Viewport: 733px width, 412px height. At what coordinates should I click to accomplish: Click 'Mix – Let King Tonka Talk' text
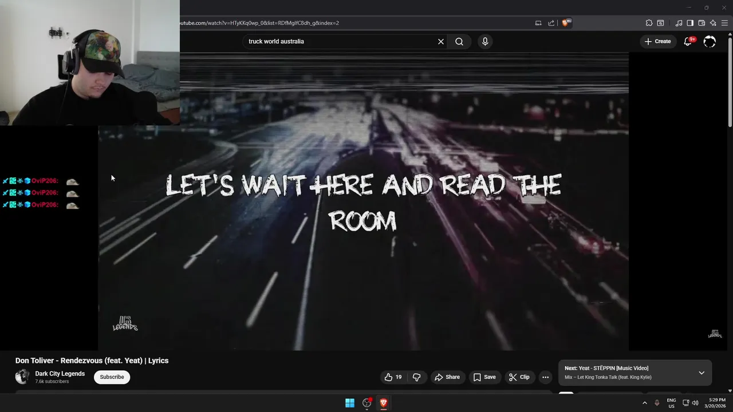click(608, 377)
